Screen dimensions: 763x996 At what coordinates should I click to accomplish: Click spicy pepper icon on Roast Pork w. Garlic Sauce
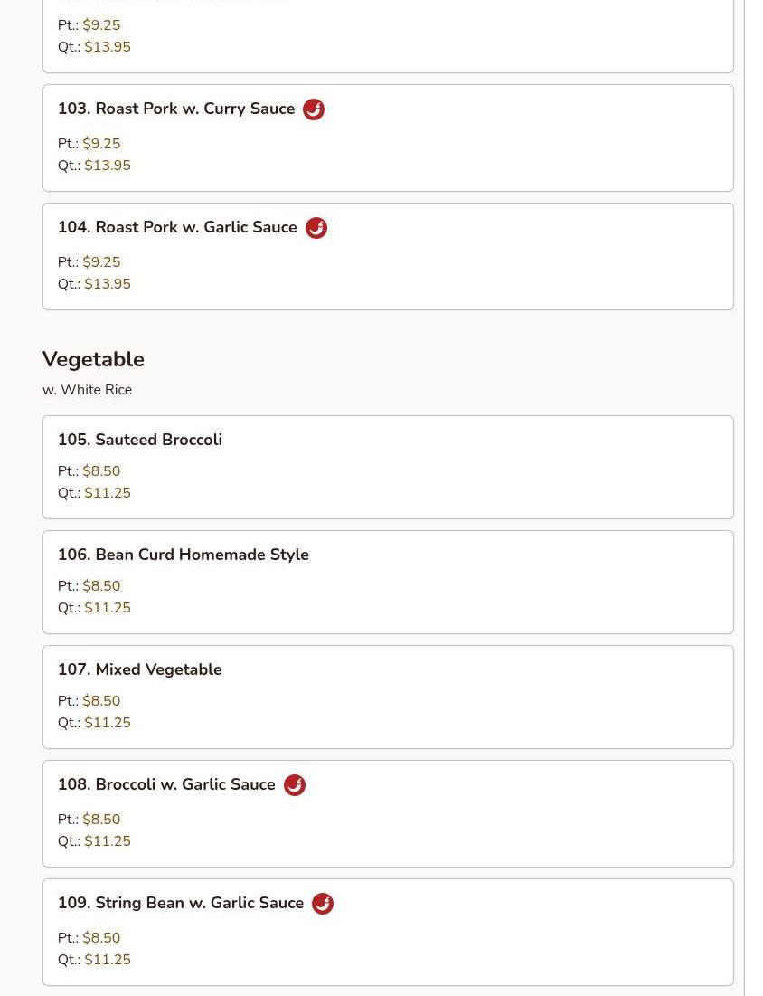tap(316, 228)
